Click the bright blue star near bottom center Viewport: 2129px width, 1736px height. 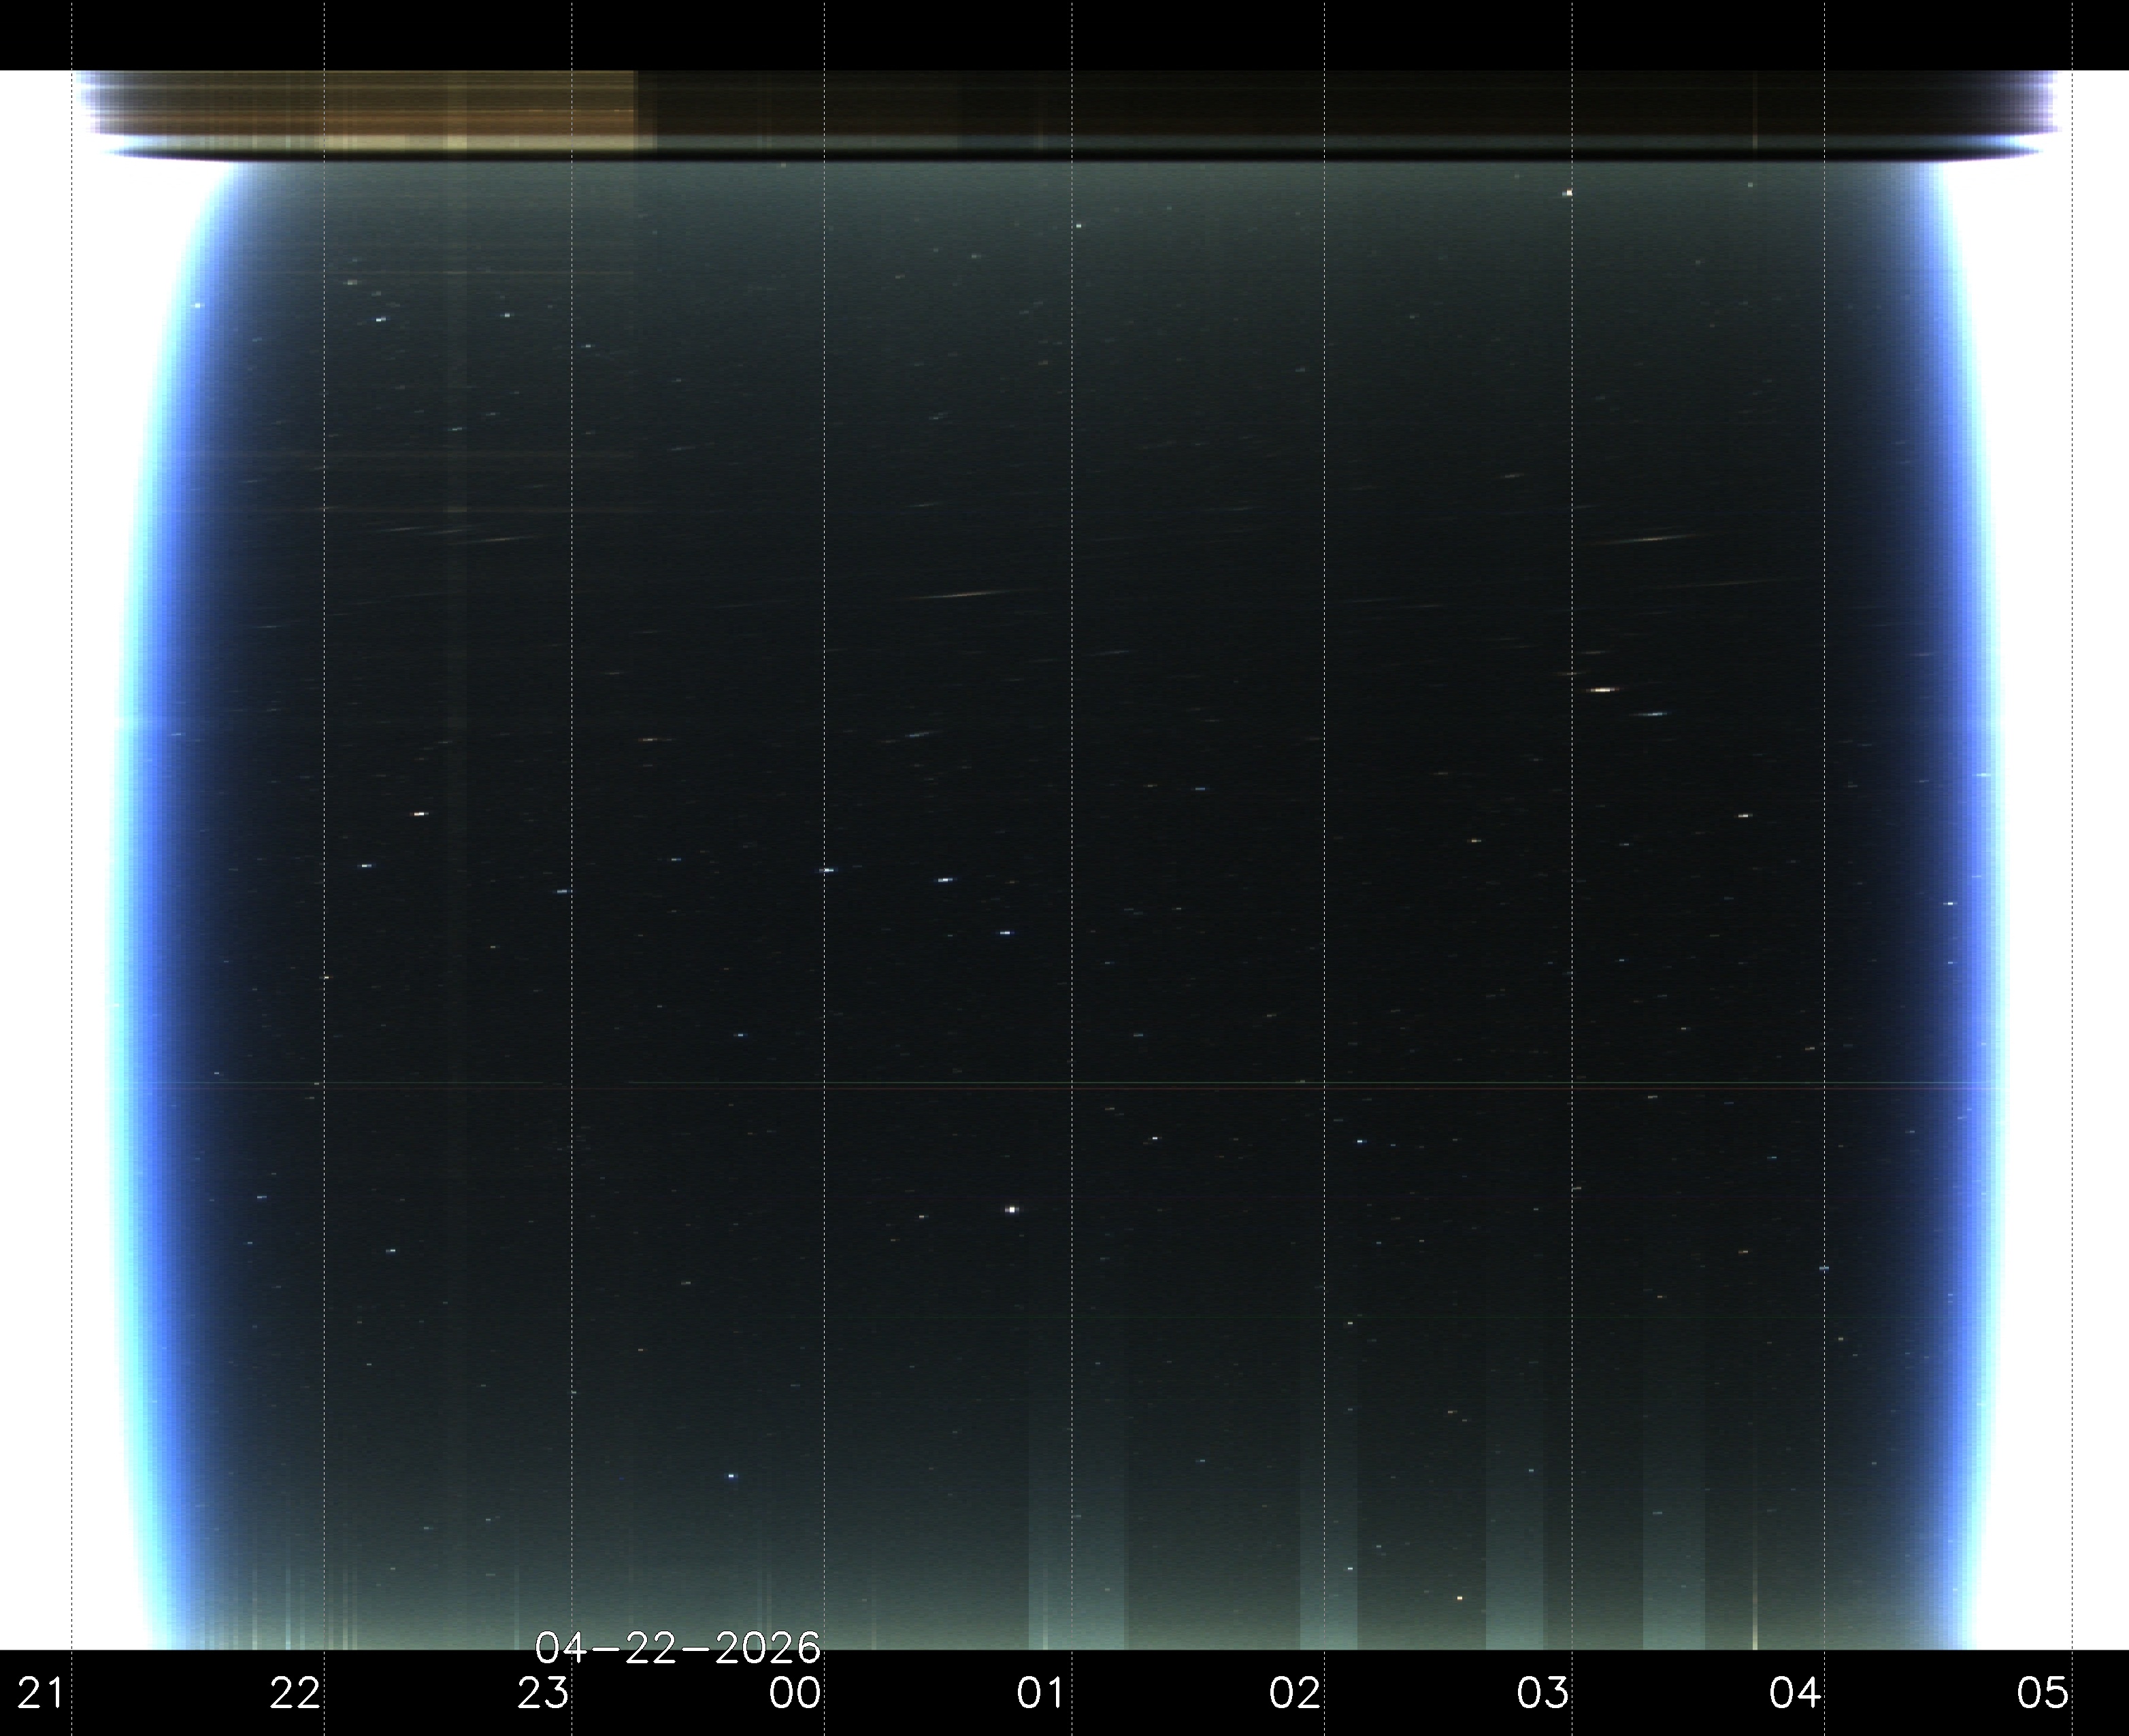coord(731,1476)
